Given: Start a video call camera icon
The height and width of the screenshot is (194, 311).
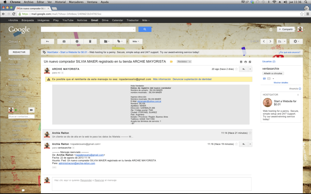Looking at the screenshot, I should 31,110.
